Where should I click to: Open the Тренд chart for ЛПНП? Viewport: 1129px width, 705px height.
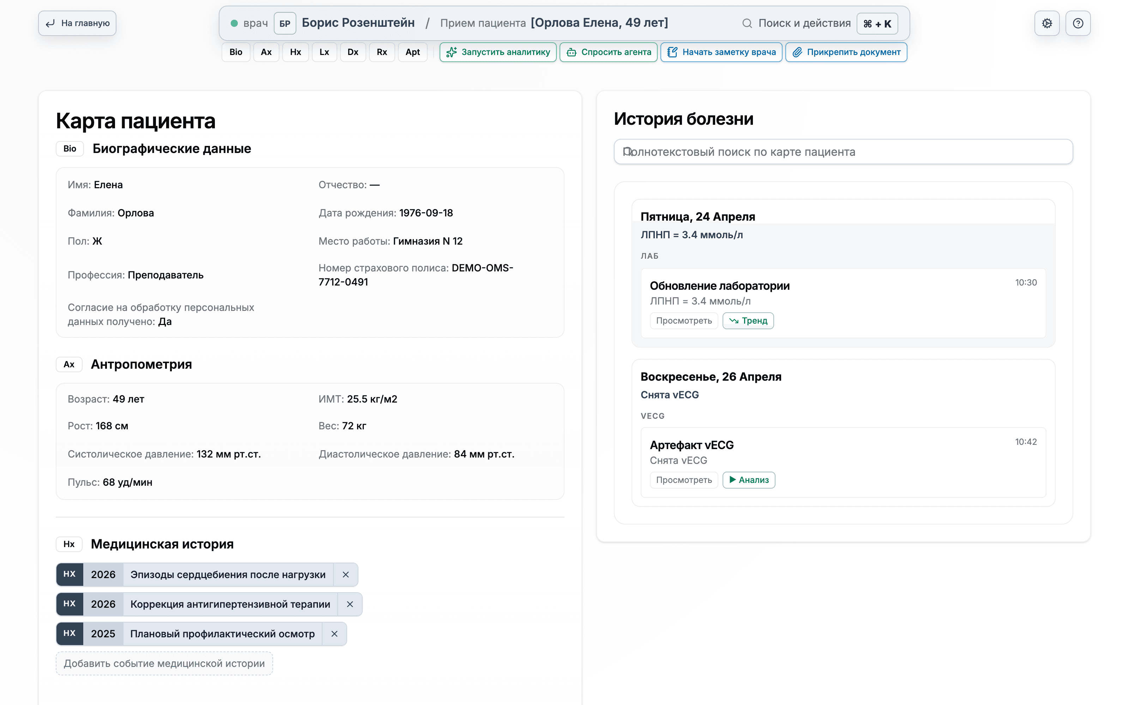(748, 321)
